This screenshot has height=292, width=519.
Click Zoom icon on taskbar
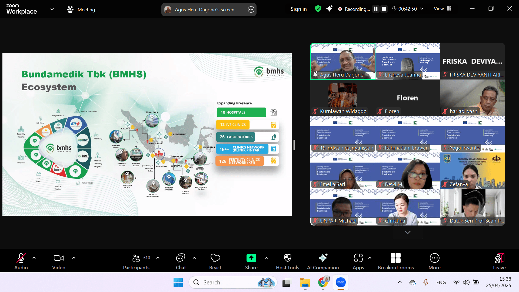(341, 283)
